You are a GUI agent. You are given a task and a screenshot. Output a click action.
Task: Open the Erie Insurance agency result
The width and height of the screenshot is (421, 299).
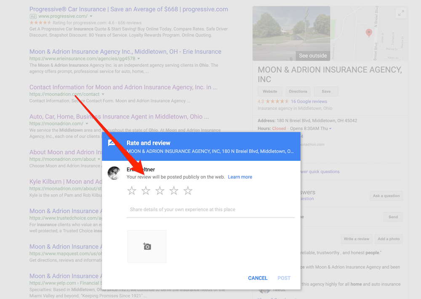click(x=125, y=51)
